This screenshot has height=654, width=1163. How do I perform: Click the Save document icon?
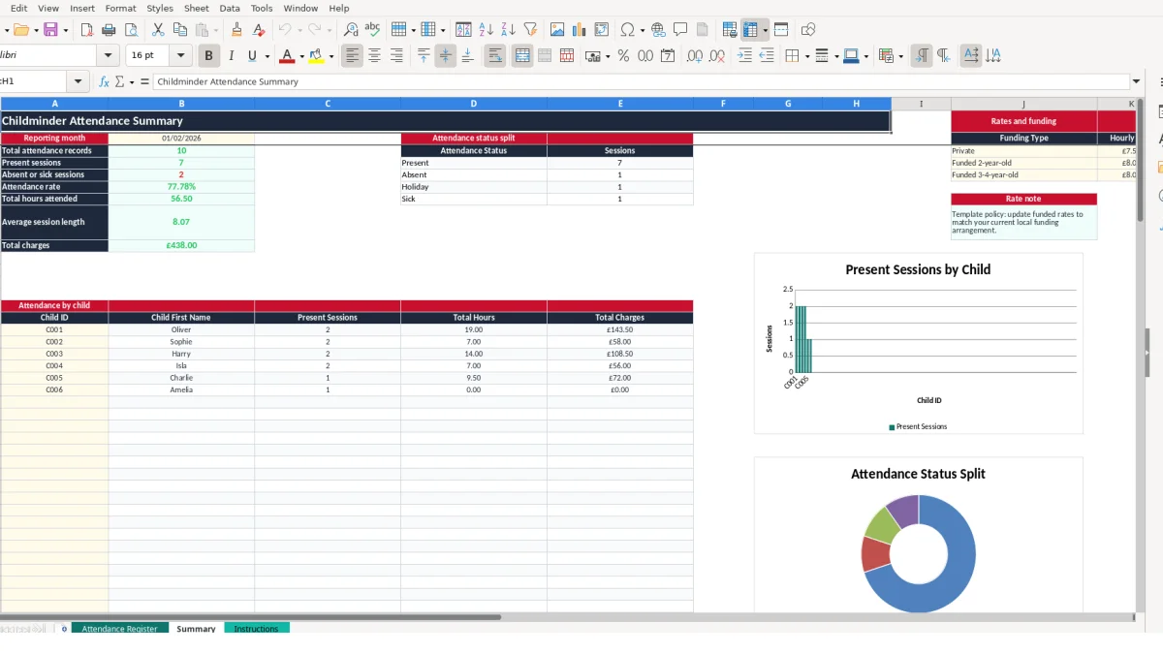[x=50, y=30]
